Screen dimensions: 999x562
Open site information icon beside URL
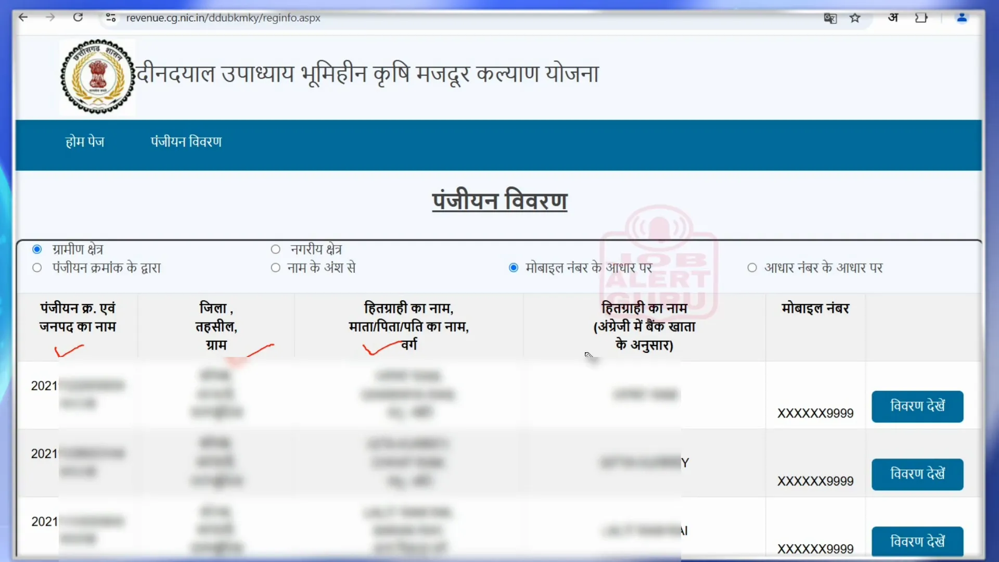110,18
